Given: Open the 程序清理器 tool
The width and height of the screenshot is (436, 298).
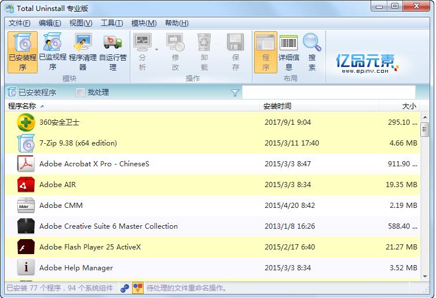Looking at the screenshot, I should click(x=83, y=51).
